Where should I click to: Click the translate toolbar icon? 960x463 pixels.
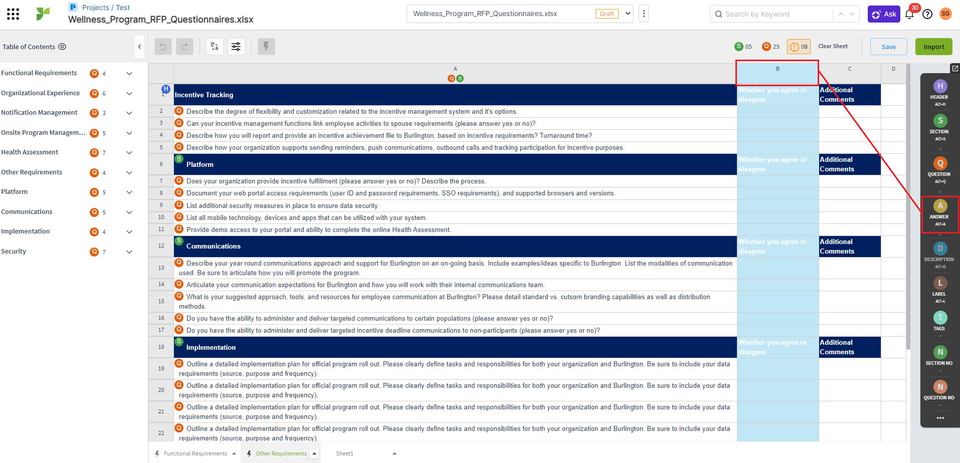tap(215, 47)
